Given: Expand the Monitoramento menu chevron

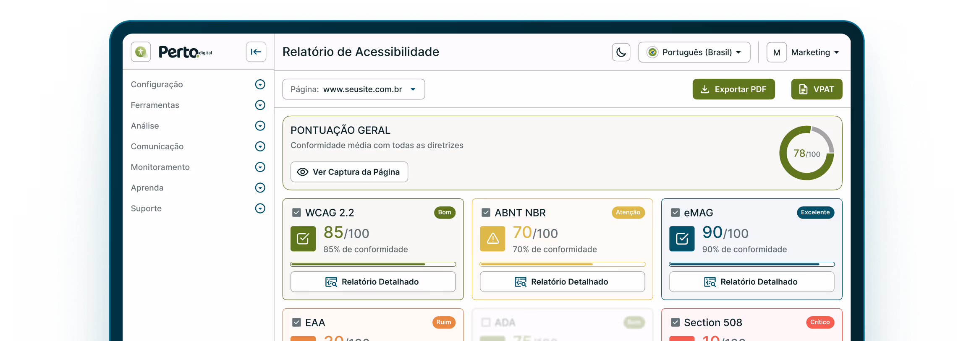Looking at the screenshot, I should (260, 167).
